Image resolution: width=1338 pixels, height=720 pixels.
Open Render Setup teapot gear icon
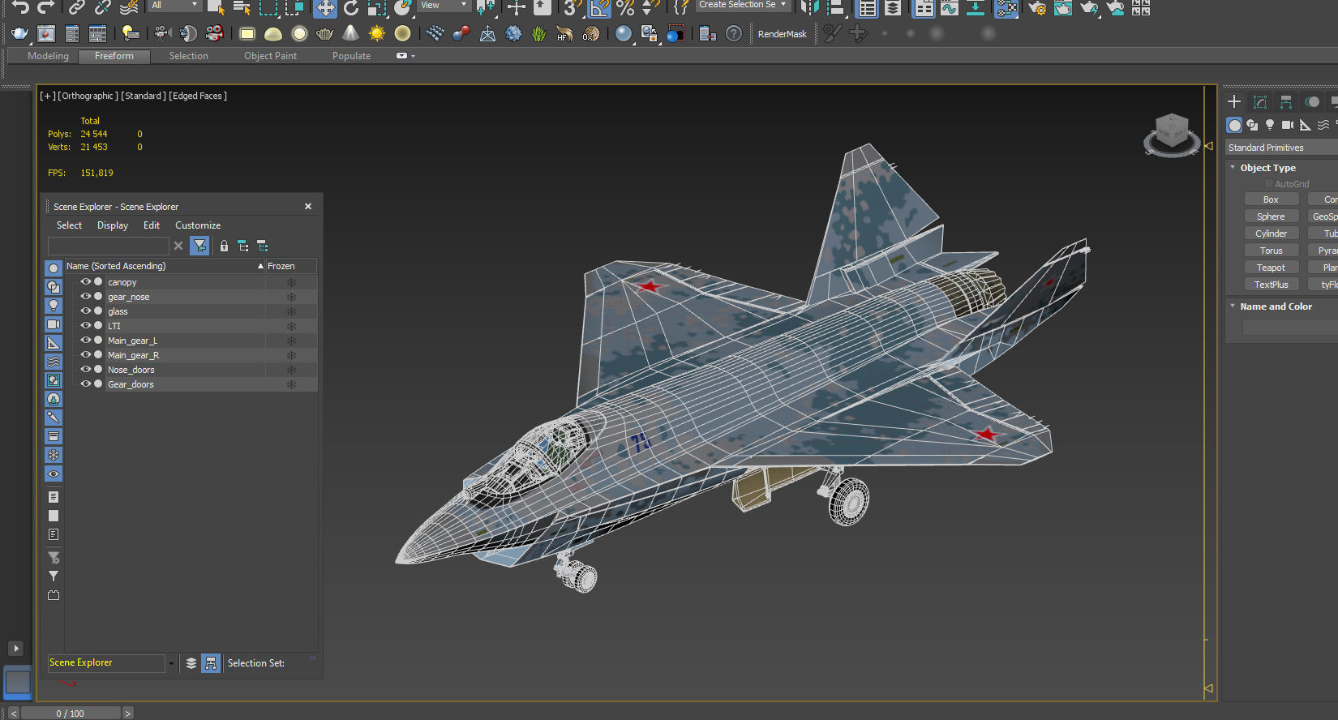click(1036, 8)
